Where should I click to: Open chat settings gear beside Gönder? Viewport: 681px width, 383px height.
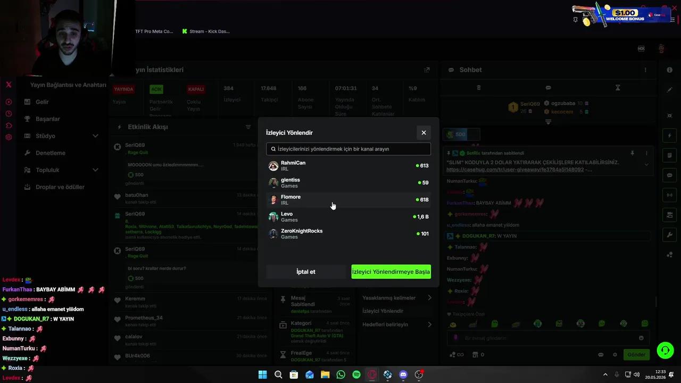tap(615, 355)
